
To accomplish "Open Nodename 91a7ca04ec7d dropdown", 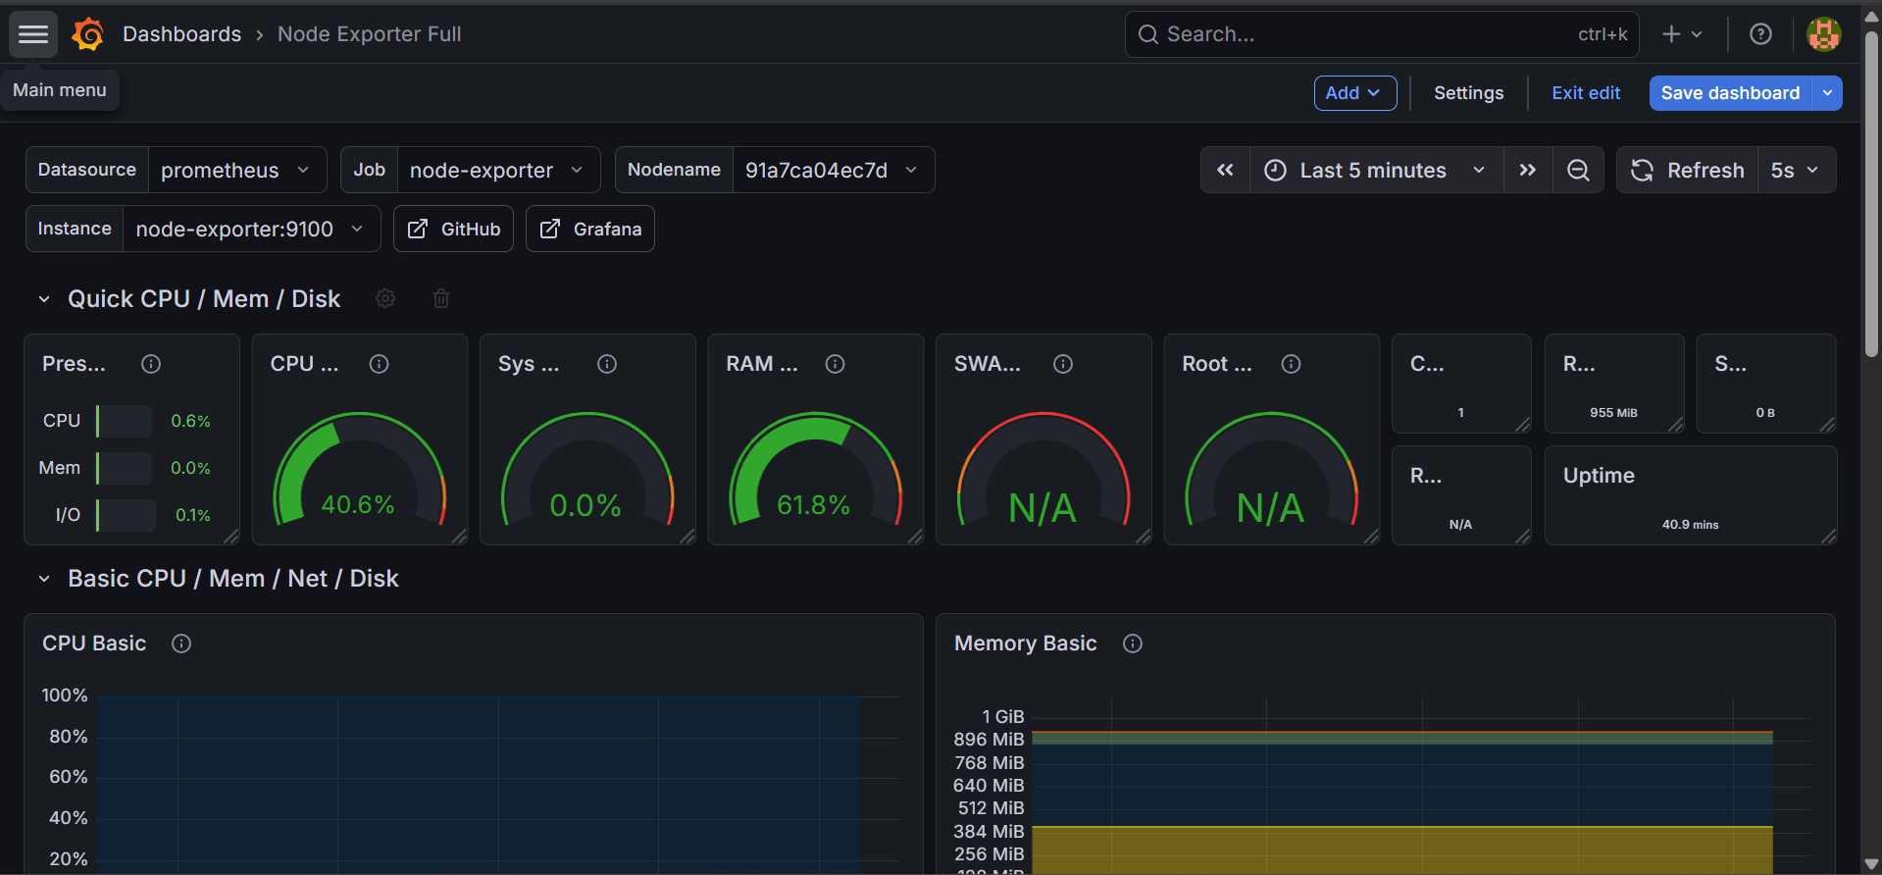I will (834, 170).
